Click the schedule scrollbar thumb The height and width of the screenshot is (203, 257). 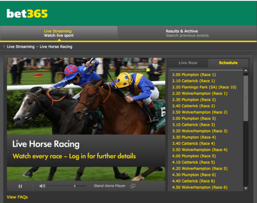pos(246,99)
